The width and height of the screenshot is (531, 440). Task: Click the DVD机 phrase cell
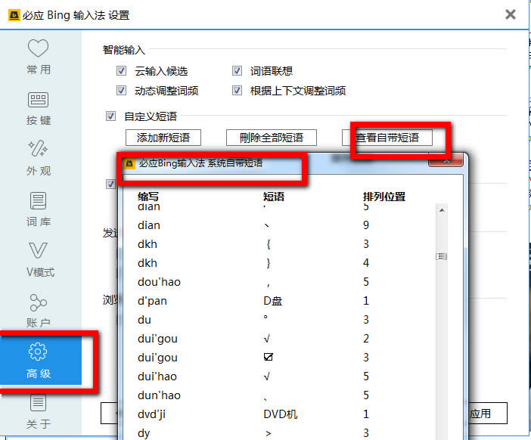pos(281,414)
